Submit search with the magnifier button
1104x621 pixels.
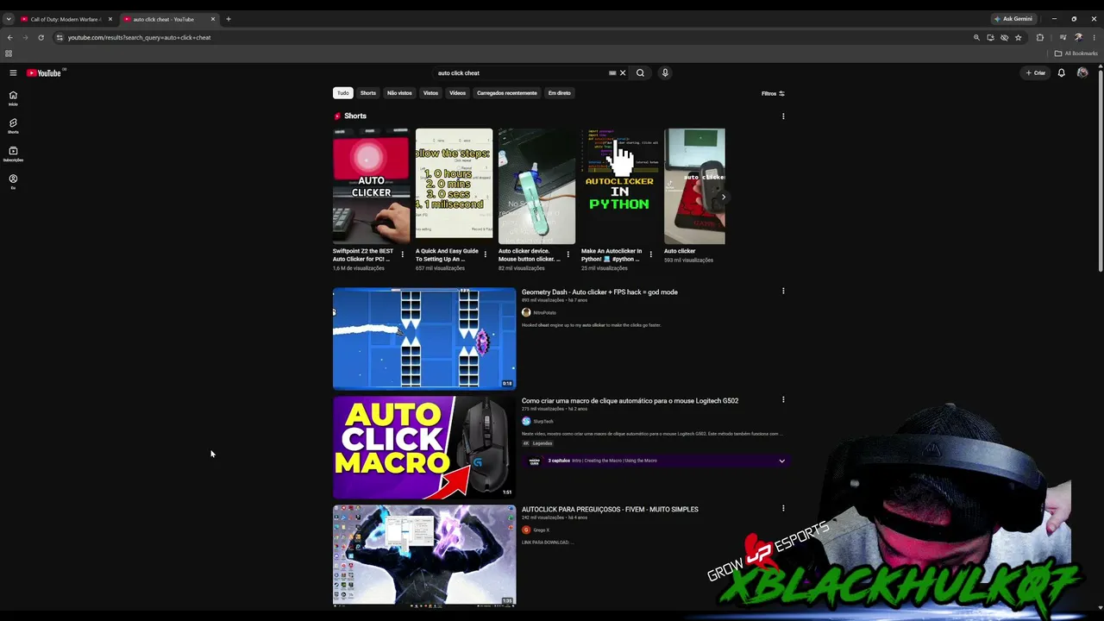click(x=640, y=73)
